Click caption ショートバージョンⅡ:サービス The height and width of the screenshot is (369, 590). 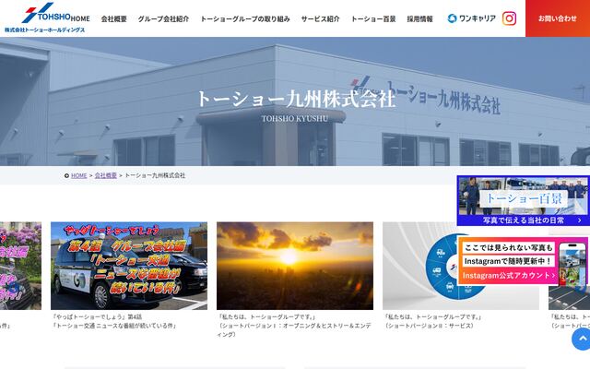tap(430, 326)
